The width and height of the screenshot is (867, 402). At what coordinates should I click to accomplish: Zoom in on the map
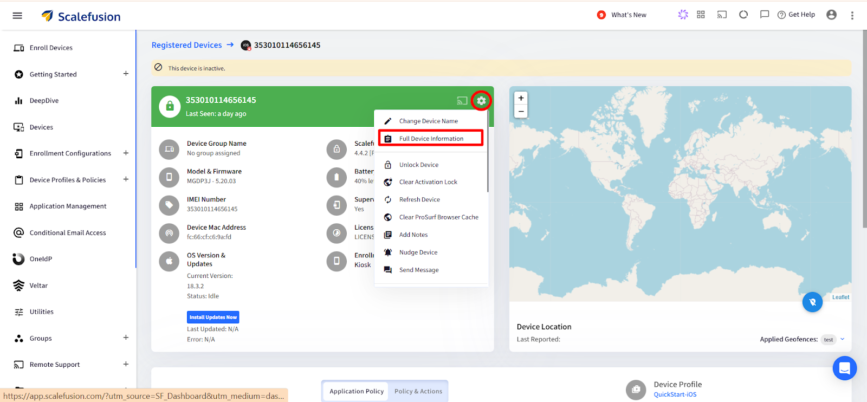tap(521, 98)
